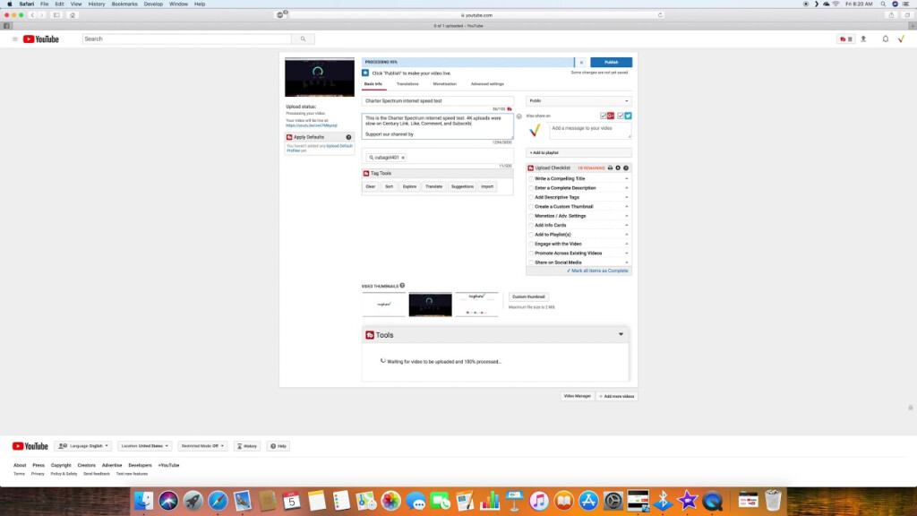Open Upload Checklist settings gear
The height and width of the screenshot is (516, 917).
pos(618,168)
